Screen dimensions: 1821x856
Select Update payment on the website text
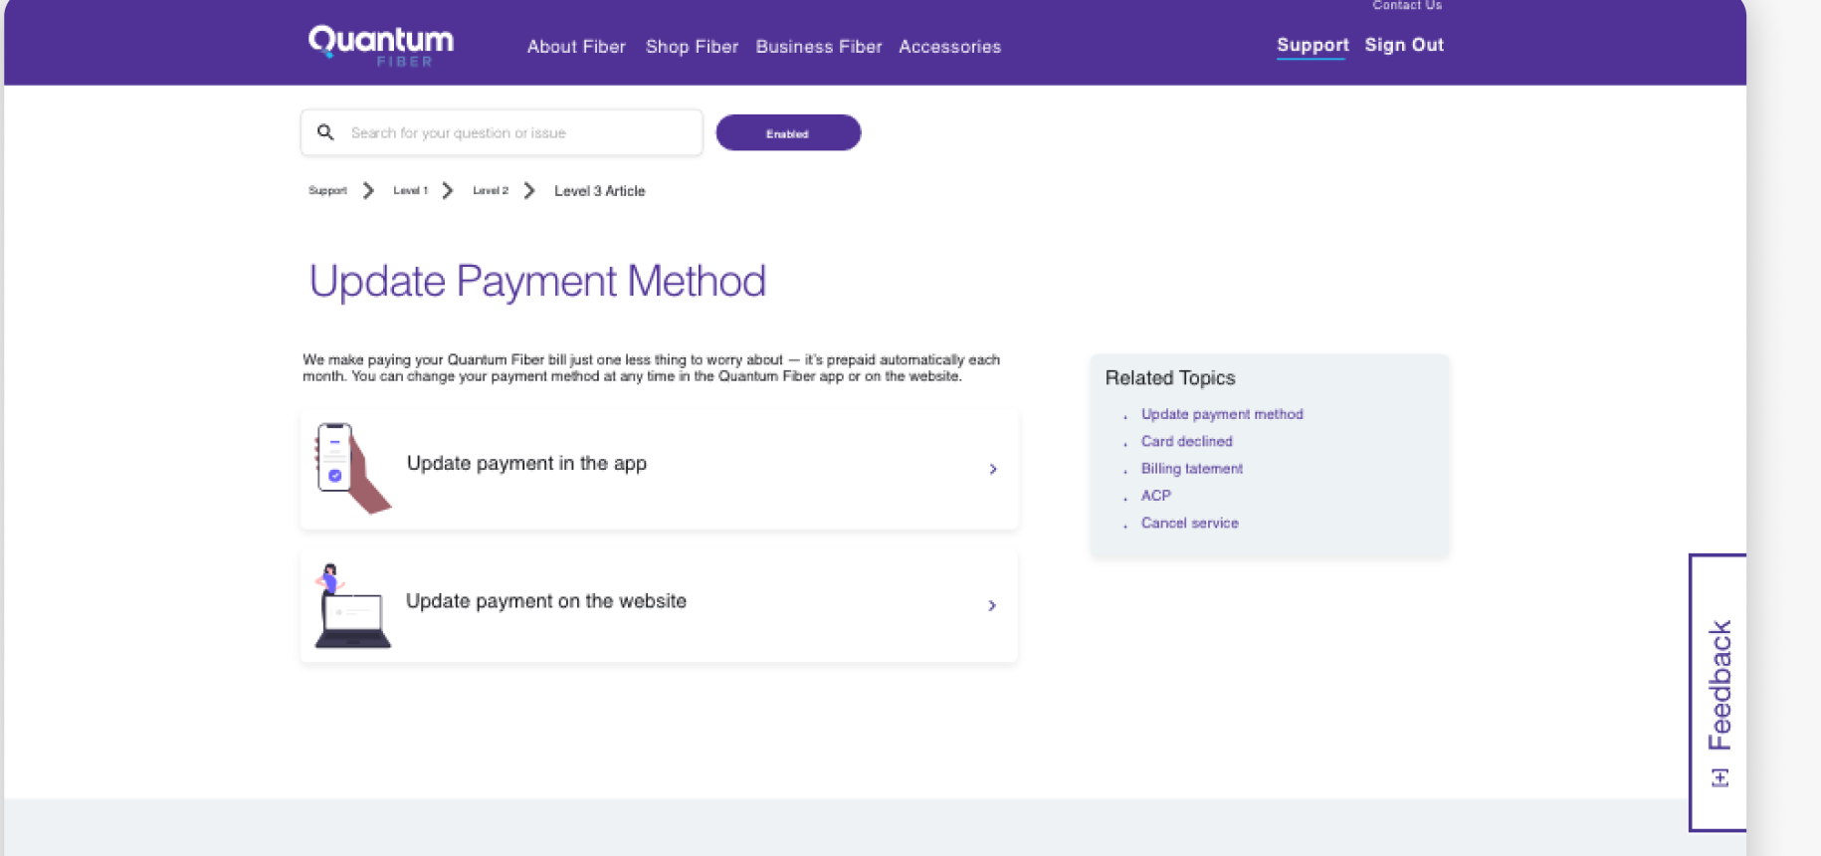(x=546, y=601)
